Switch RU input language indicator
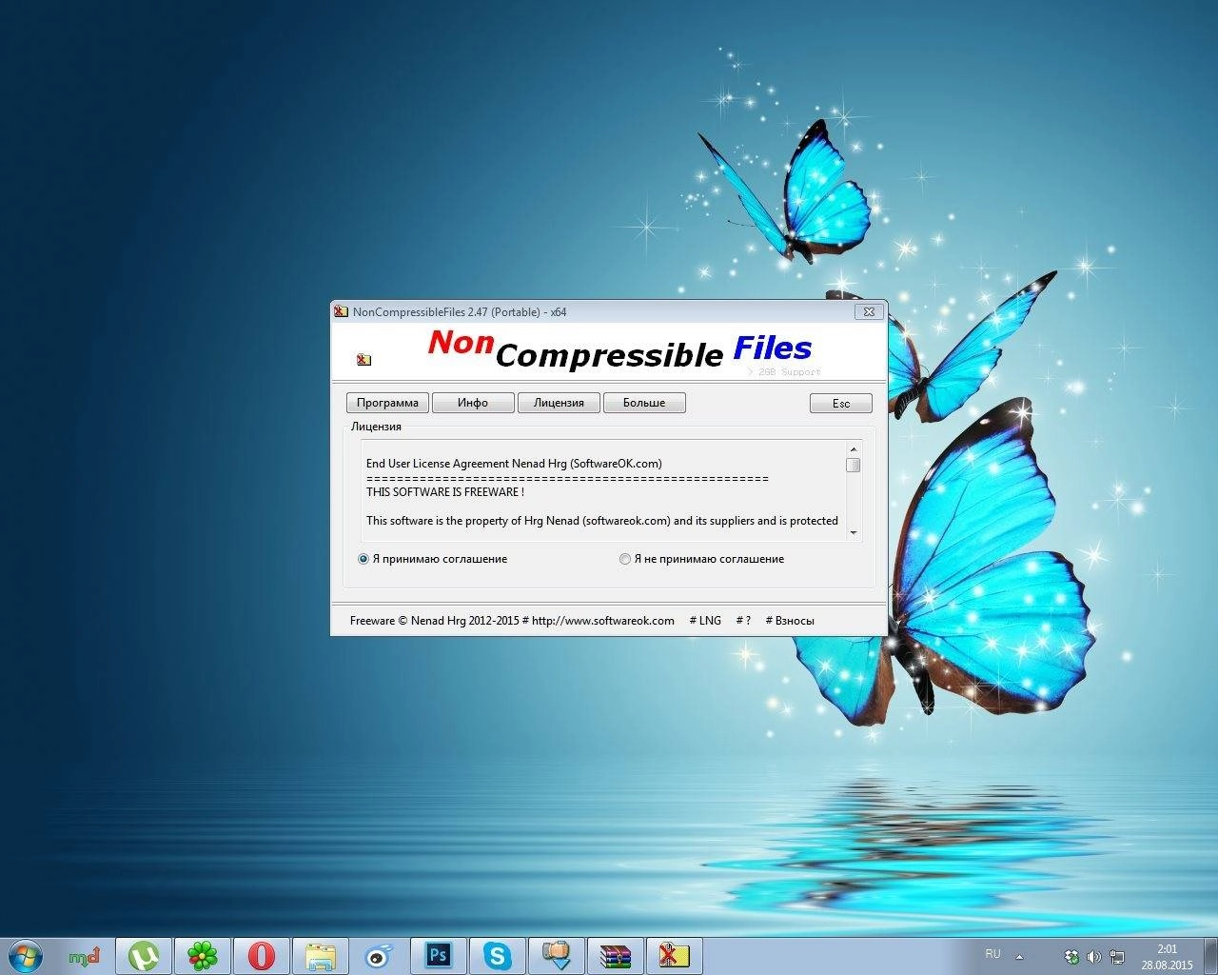The image size is (1218, 975). (x=992, y=953)
